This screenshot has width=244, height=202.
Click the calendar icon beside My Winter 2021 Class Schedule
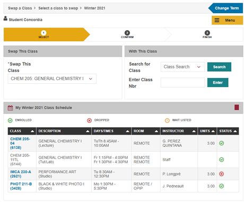click(10, 108)
